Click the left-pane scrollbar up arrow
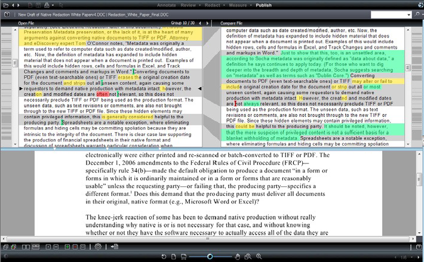 (15, 30)
